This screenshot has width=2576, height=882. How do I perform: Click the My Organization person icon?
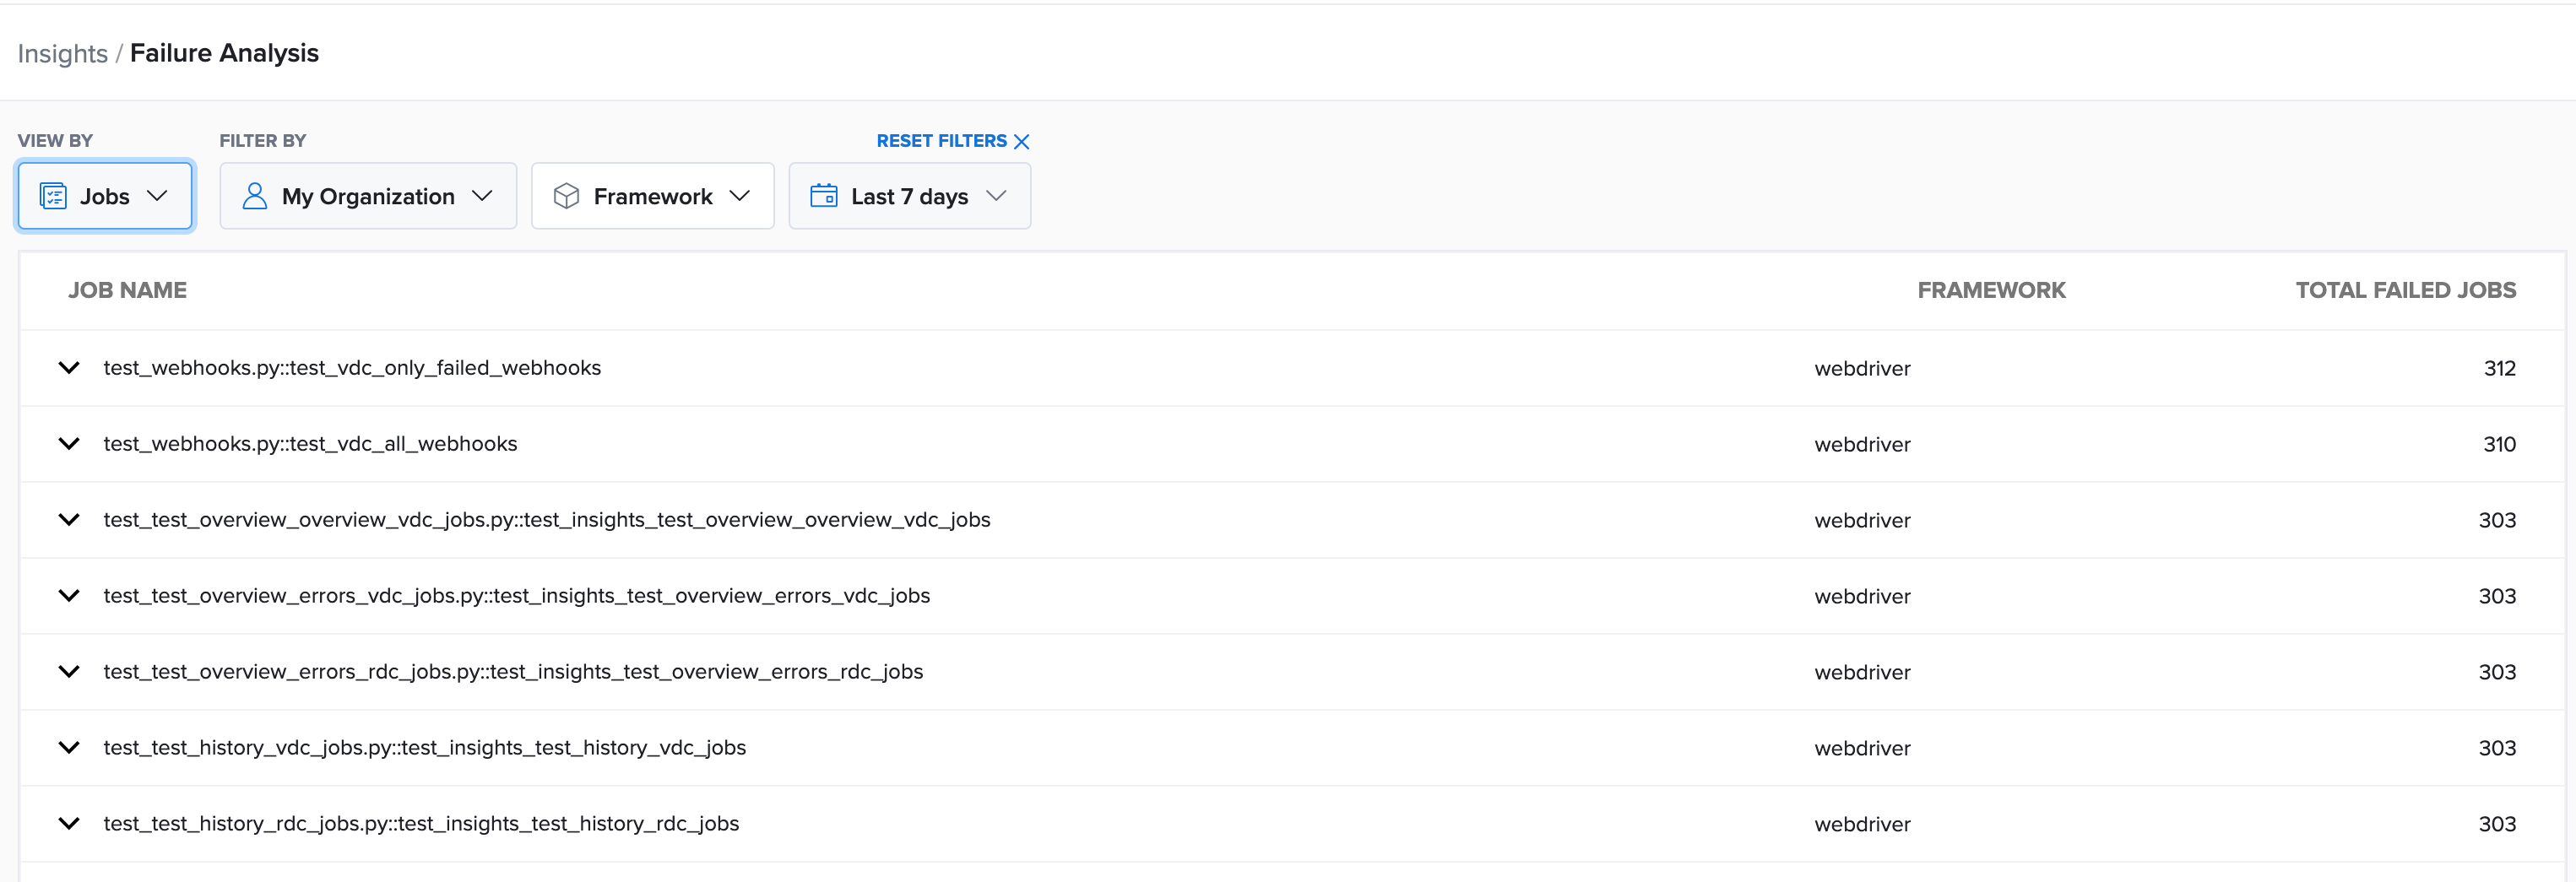255,196
